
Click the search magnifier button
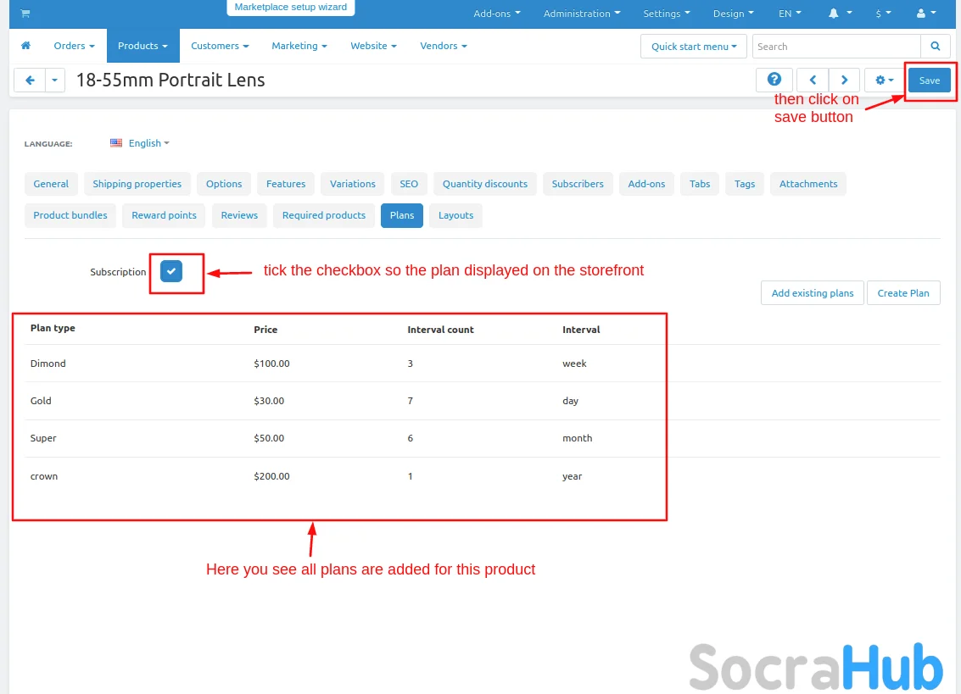(935, 47)
